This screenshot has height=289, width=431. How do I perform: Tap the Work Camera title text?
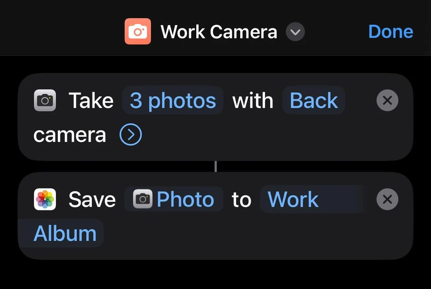218,31
